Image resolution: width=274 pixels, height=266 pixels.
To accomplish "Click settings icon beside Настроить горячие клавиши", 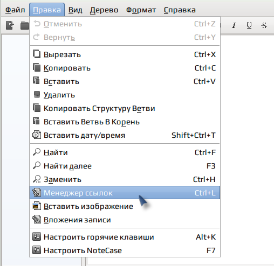I will [x=37, y=236].
